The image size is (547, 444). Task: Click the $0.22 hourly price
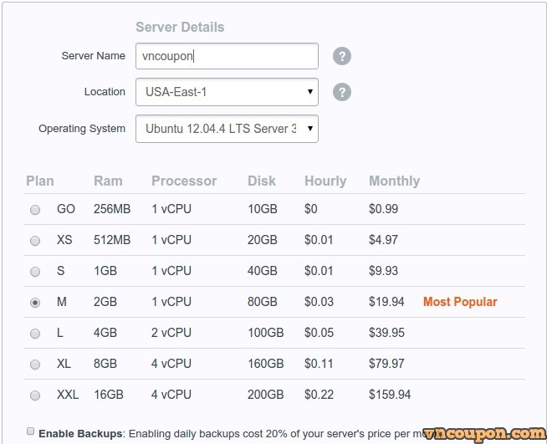pos(319,395)
